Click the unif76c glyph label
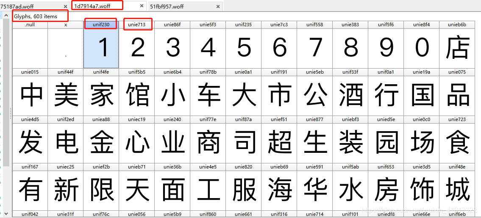 [x=101, y=214]
